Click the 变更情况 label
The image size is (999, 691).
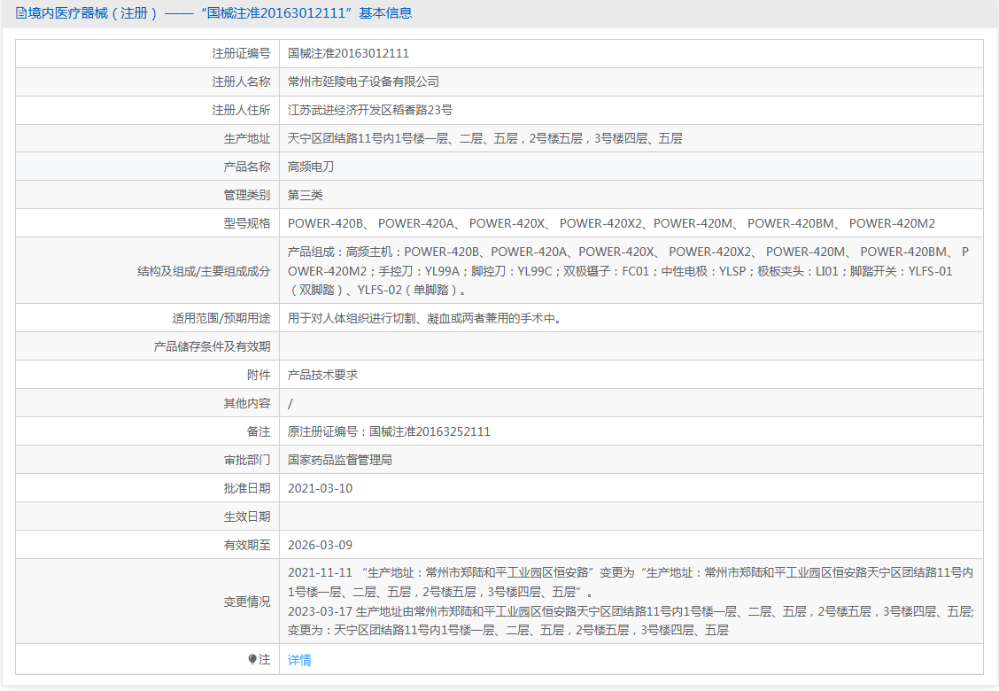pos(246,602)
